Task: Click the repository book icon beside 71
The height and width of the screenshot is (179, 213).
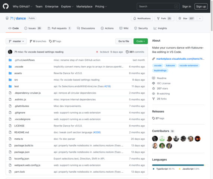Action: coord(7,18)
